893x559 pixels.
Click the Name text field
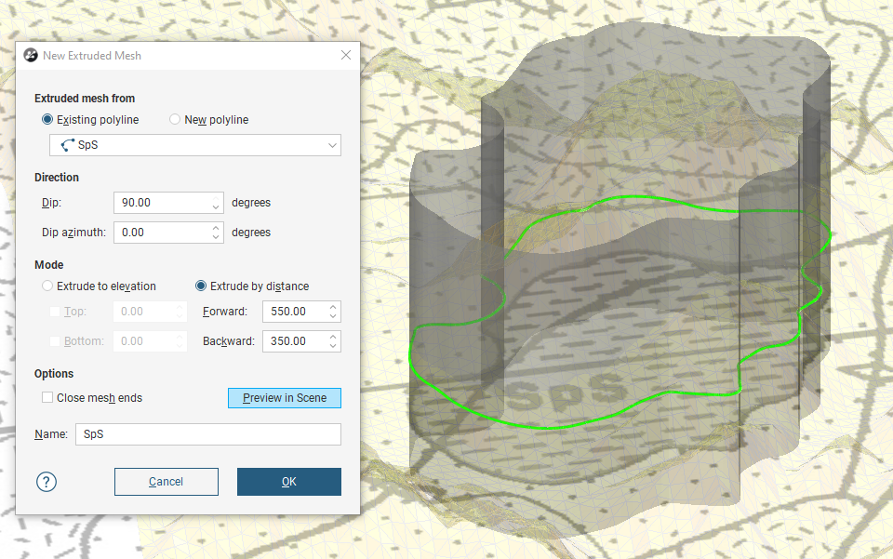coord(208,434)
